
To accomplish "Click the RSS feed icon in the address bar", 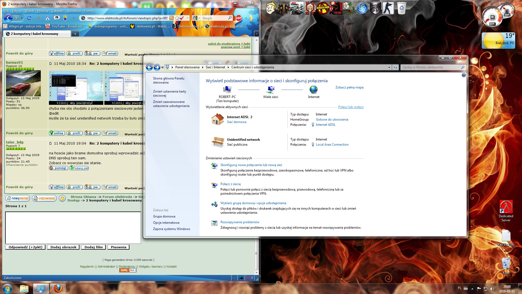I will point(172,18).
